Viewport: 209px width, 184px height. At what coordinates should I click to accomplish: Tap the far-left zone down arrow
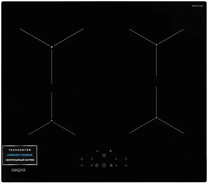point(82,166)
